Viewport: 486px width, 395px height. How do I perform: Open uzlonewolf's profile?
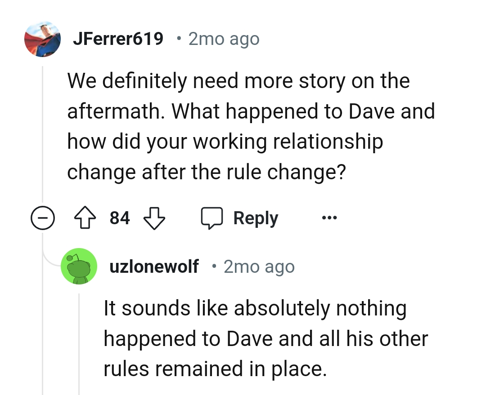(154, 266)
